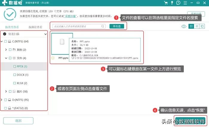
Task: Select the DOCX (1) tree row
Action: (24, 75)
